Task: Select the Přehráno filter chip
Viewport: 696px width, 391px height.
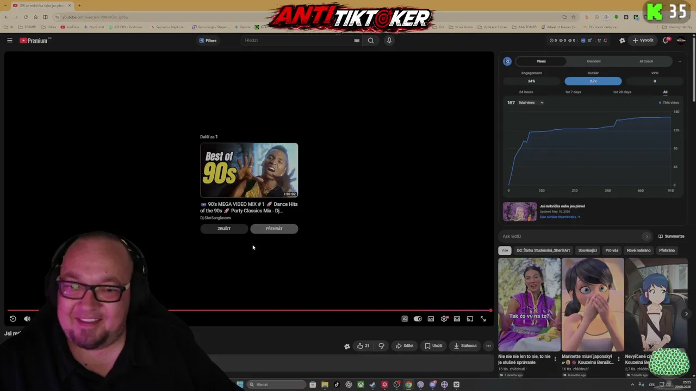Action: click(x=667, y=250)
